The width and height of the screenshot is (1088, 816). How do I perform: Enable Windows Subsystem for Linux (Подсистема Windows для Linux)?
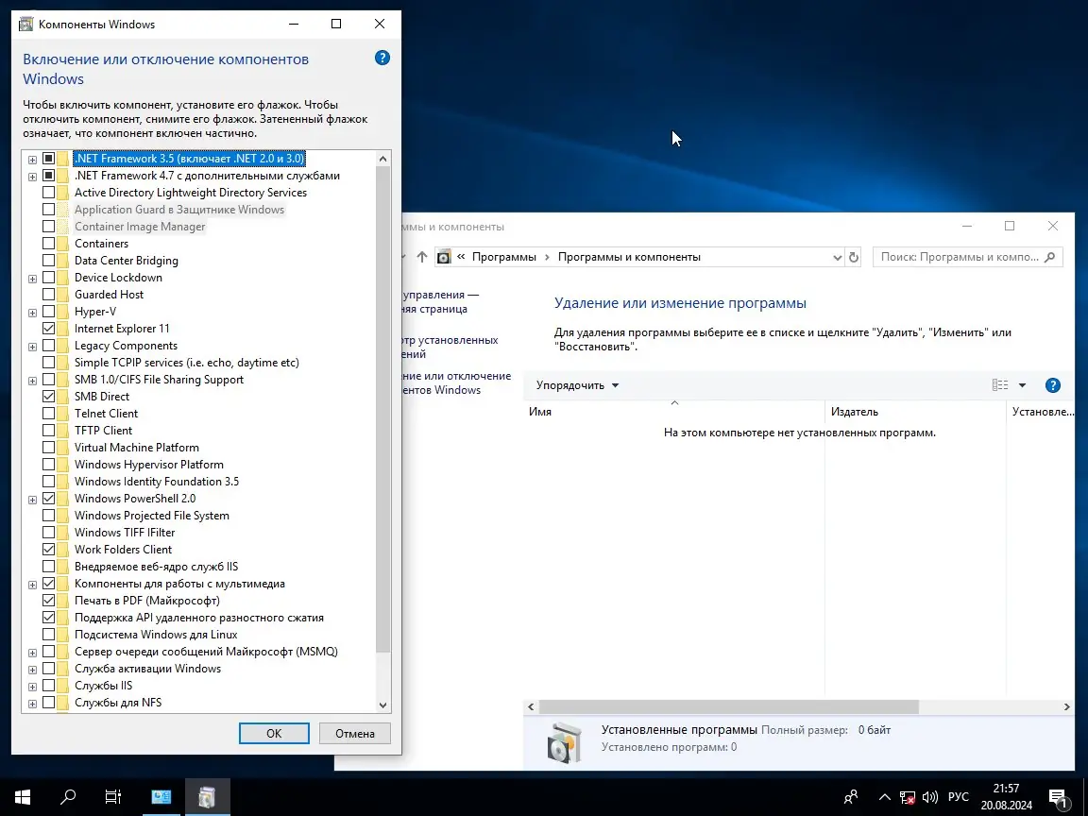[x=48, y=635]
